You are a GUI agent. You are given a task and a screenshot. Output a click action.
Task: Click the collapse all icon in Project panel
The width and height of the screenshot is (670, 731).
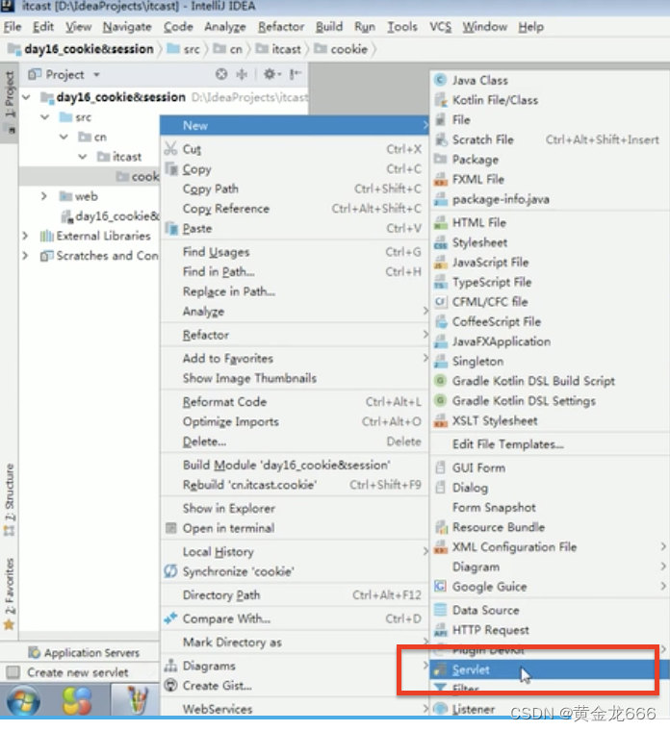[x=243, y=74]
